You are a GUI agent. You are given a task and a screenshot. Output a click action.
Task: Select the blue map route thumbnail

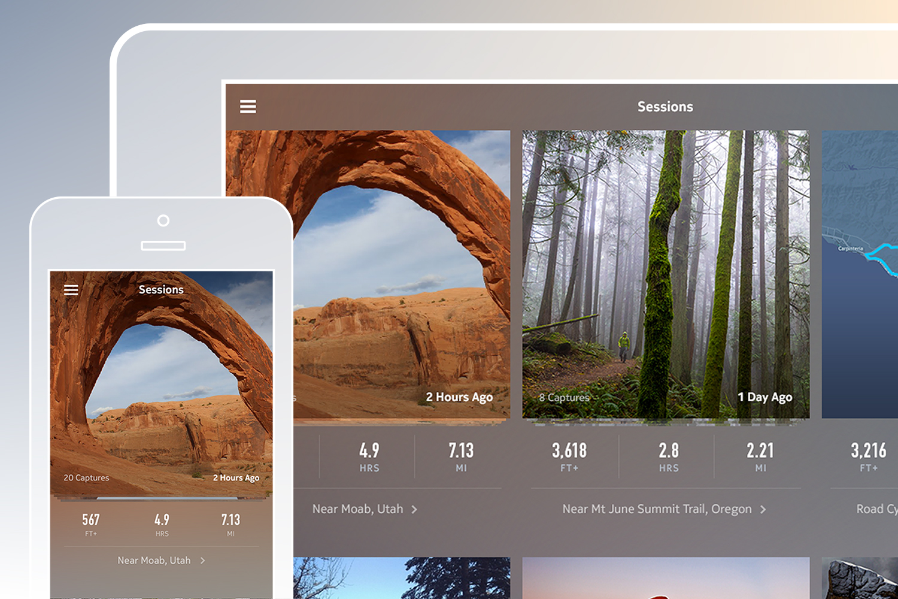pos(860,274)
